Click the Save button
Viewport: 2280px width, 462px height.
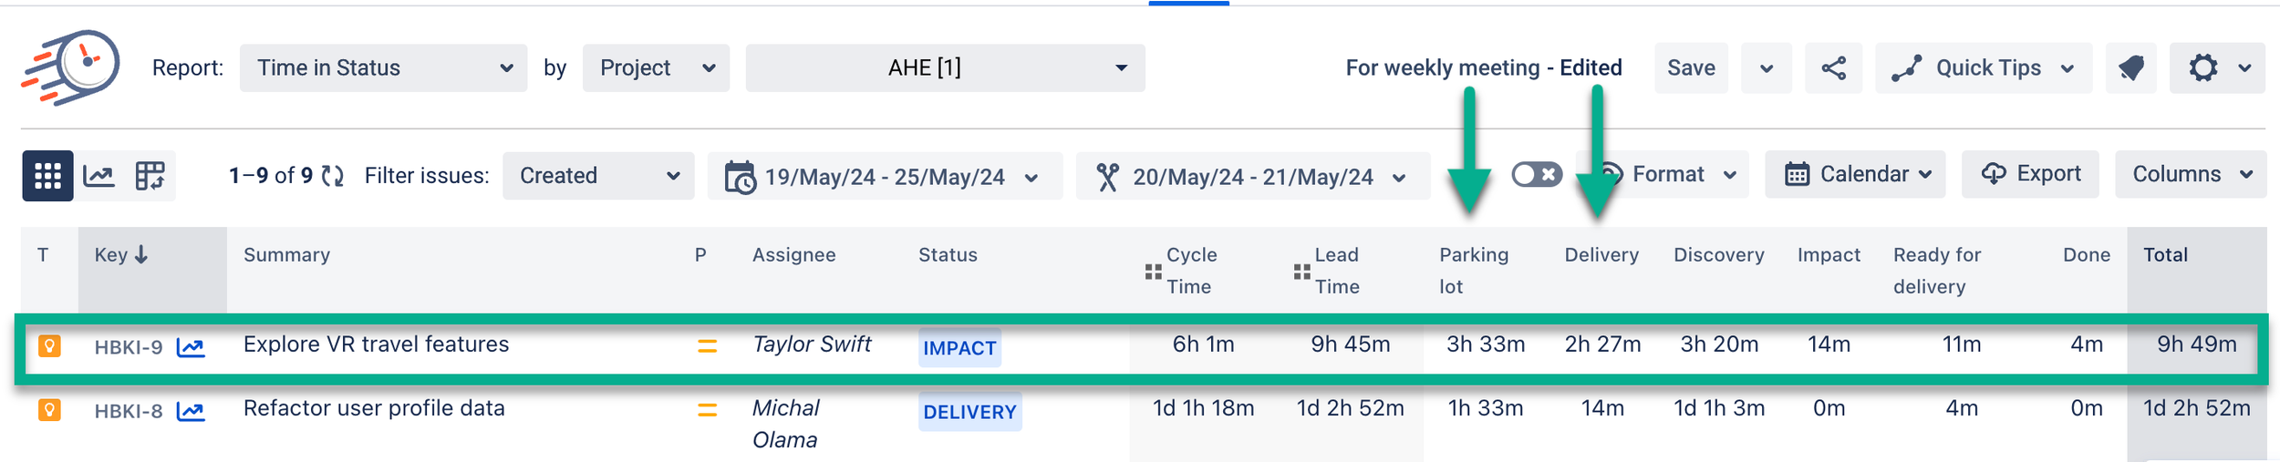pyautogui.click(x=1691, y=68)
